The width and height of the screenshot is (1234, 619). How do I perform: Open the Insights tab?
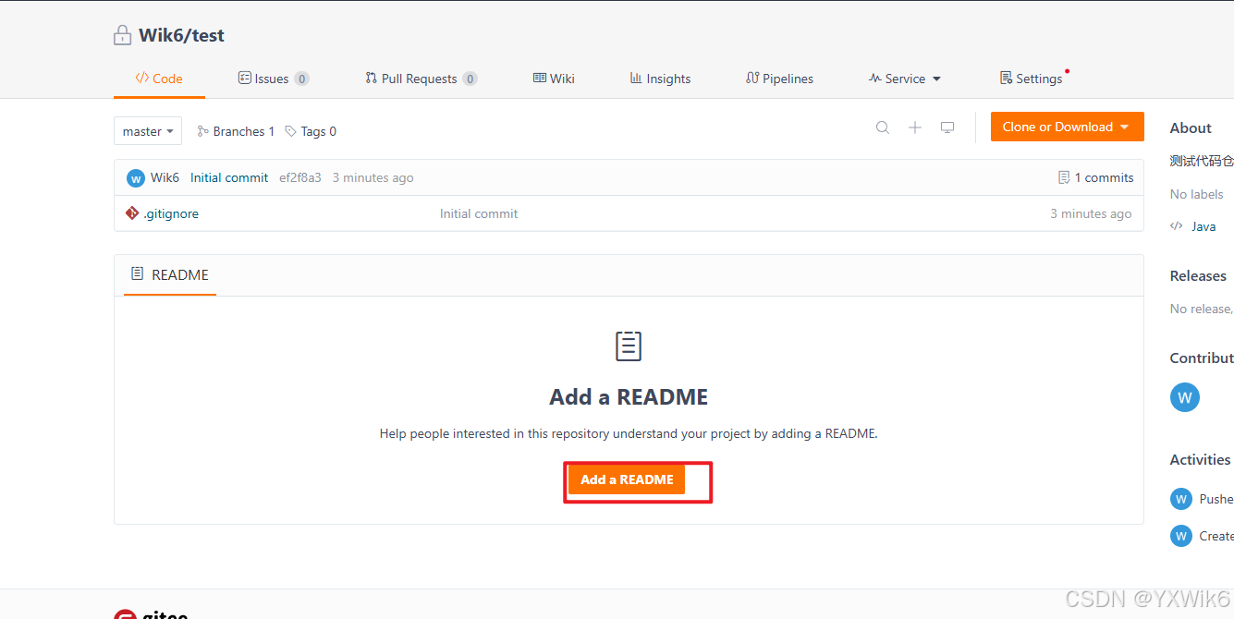coord(661,79)
